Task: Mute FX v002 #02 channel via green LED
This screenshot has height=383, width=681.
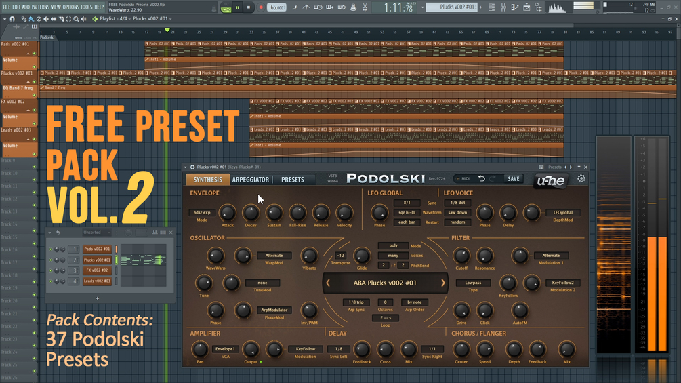Action: [51, 270]
